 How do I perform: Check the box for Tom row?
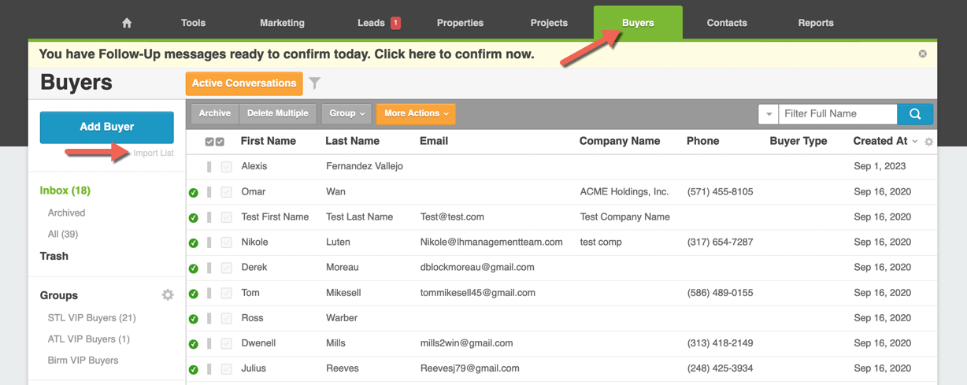coord(227,293)
